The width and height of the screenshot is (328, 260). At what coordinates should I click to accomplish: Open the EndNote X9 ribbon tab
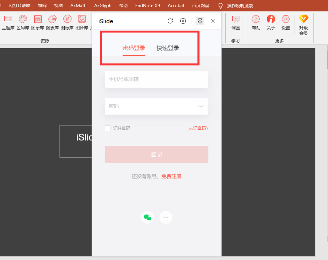(148, 6)
